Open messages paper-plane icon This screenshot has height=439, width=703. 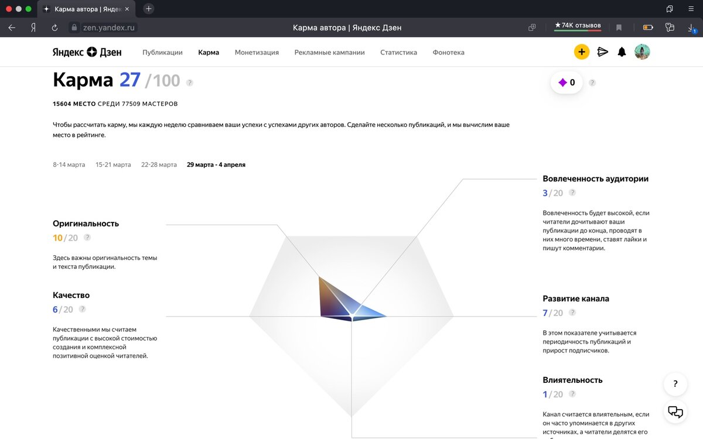point(602,52)
